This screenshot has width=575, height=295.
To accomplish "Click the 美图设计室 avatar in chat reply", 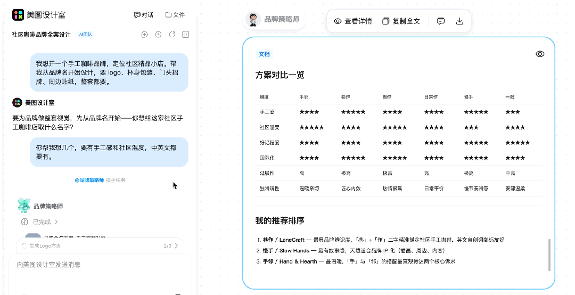I will tap(17, 103).
